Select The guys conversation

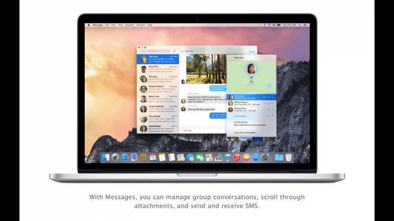pos(158,79)
